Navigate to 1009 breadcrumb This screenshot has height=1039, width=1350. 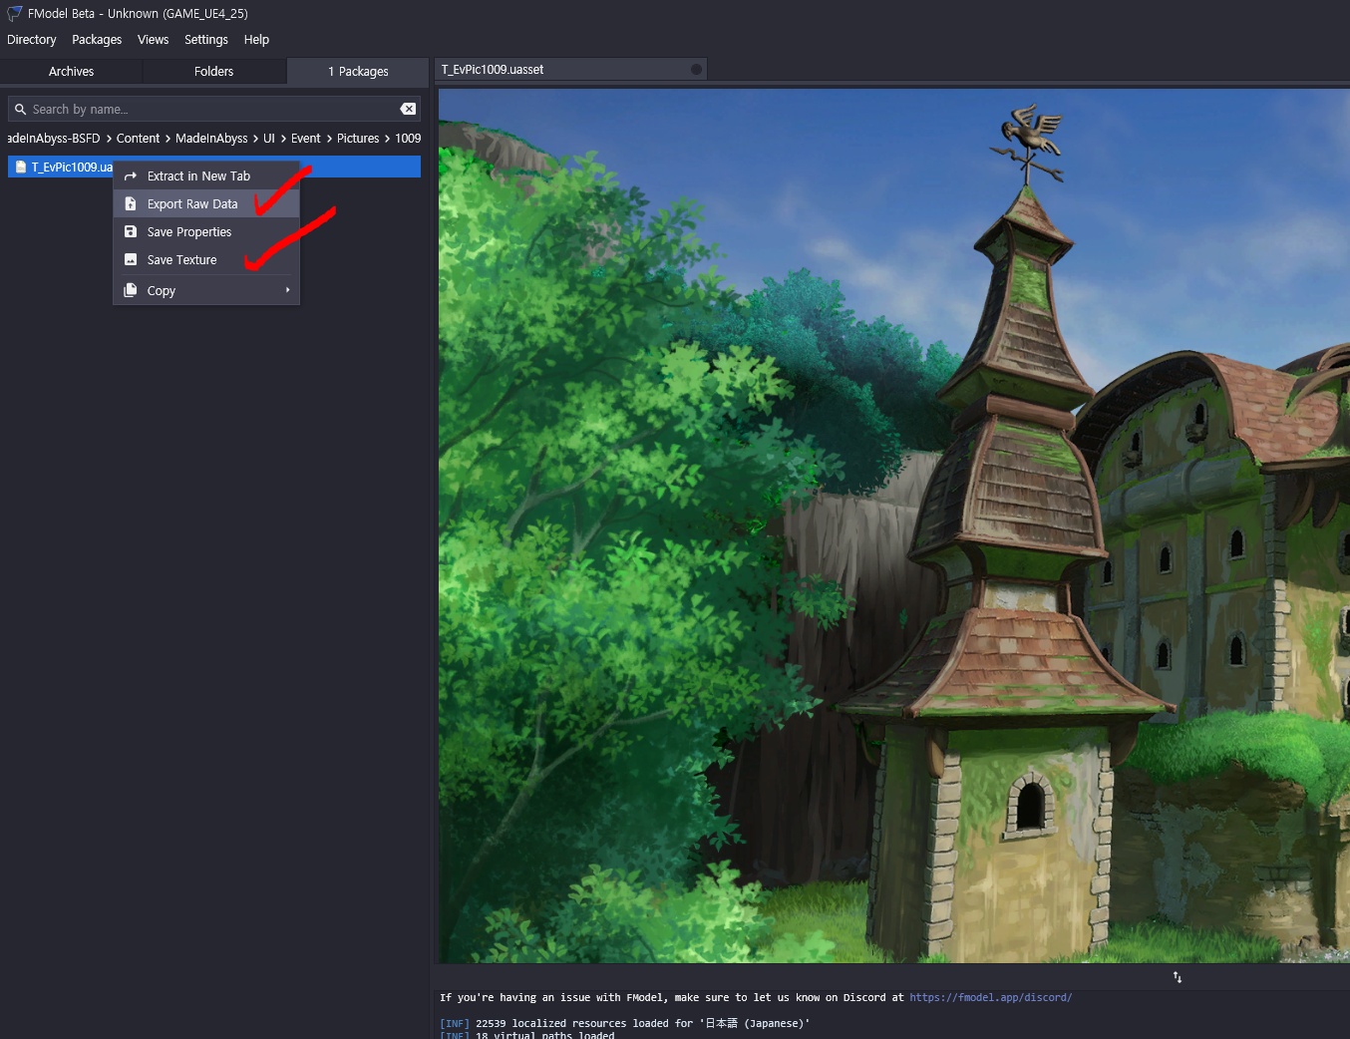click(408, 139)
